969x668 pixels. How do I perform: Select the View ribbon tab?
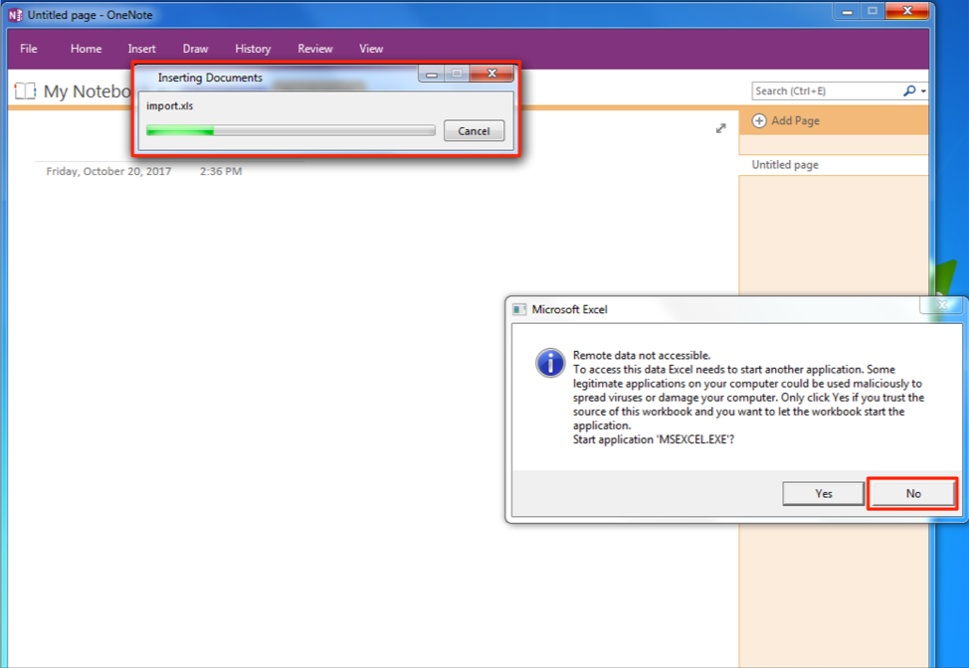(x=371, y=49)
